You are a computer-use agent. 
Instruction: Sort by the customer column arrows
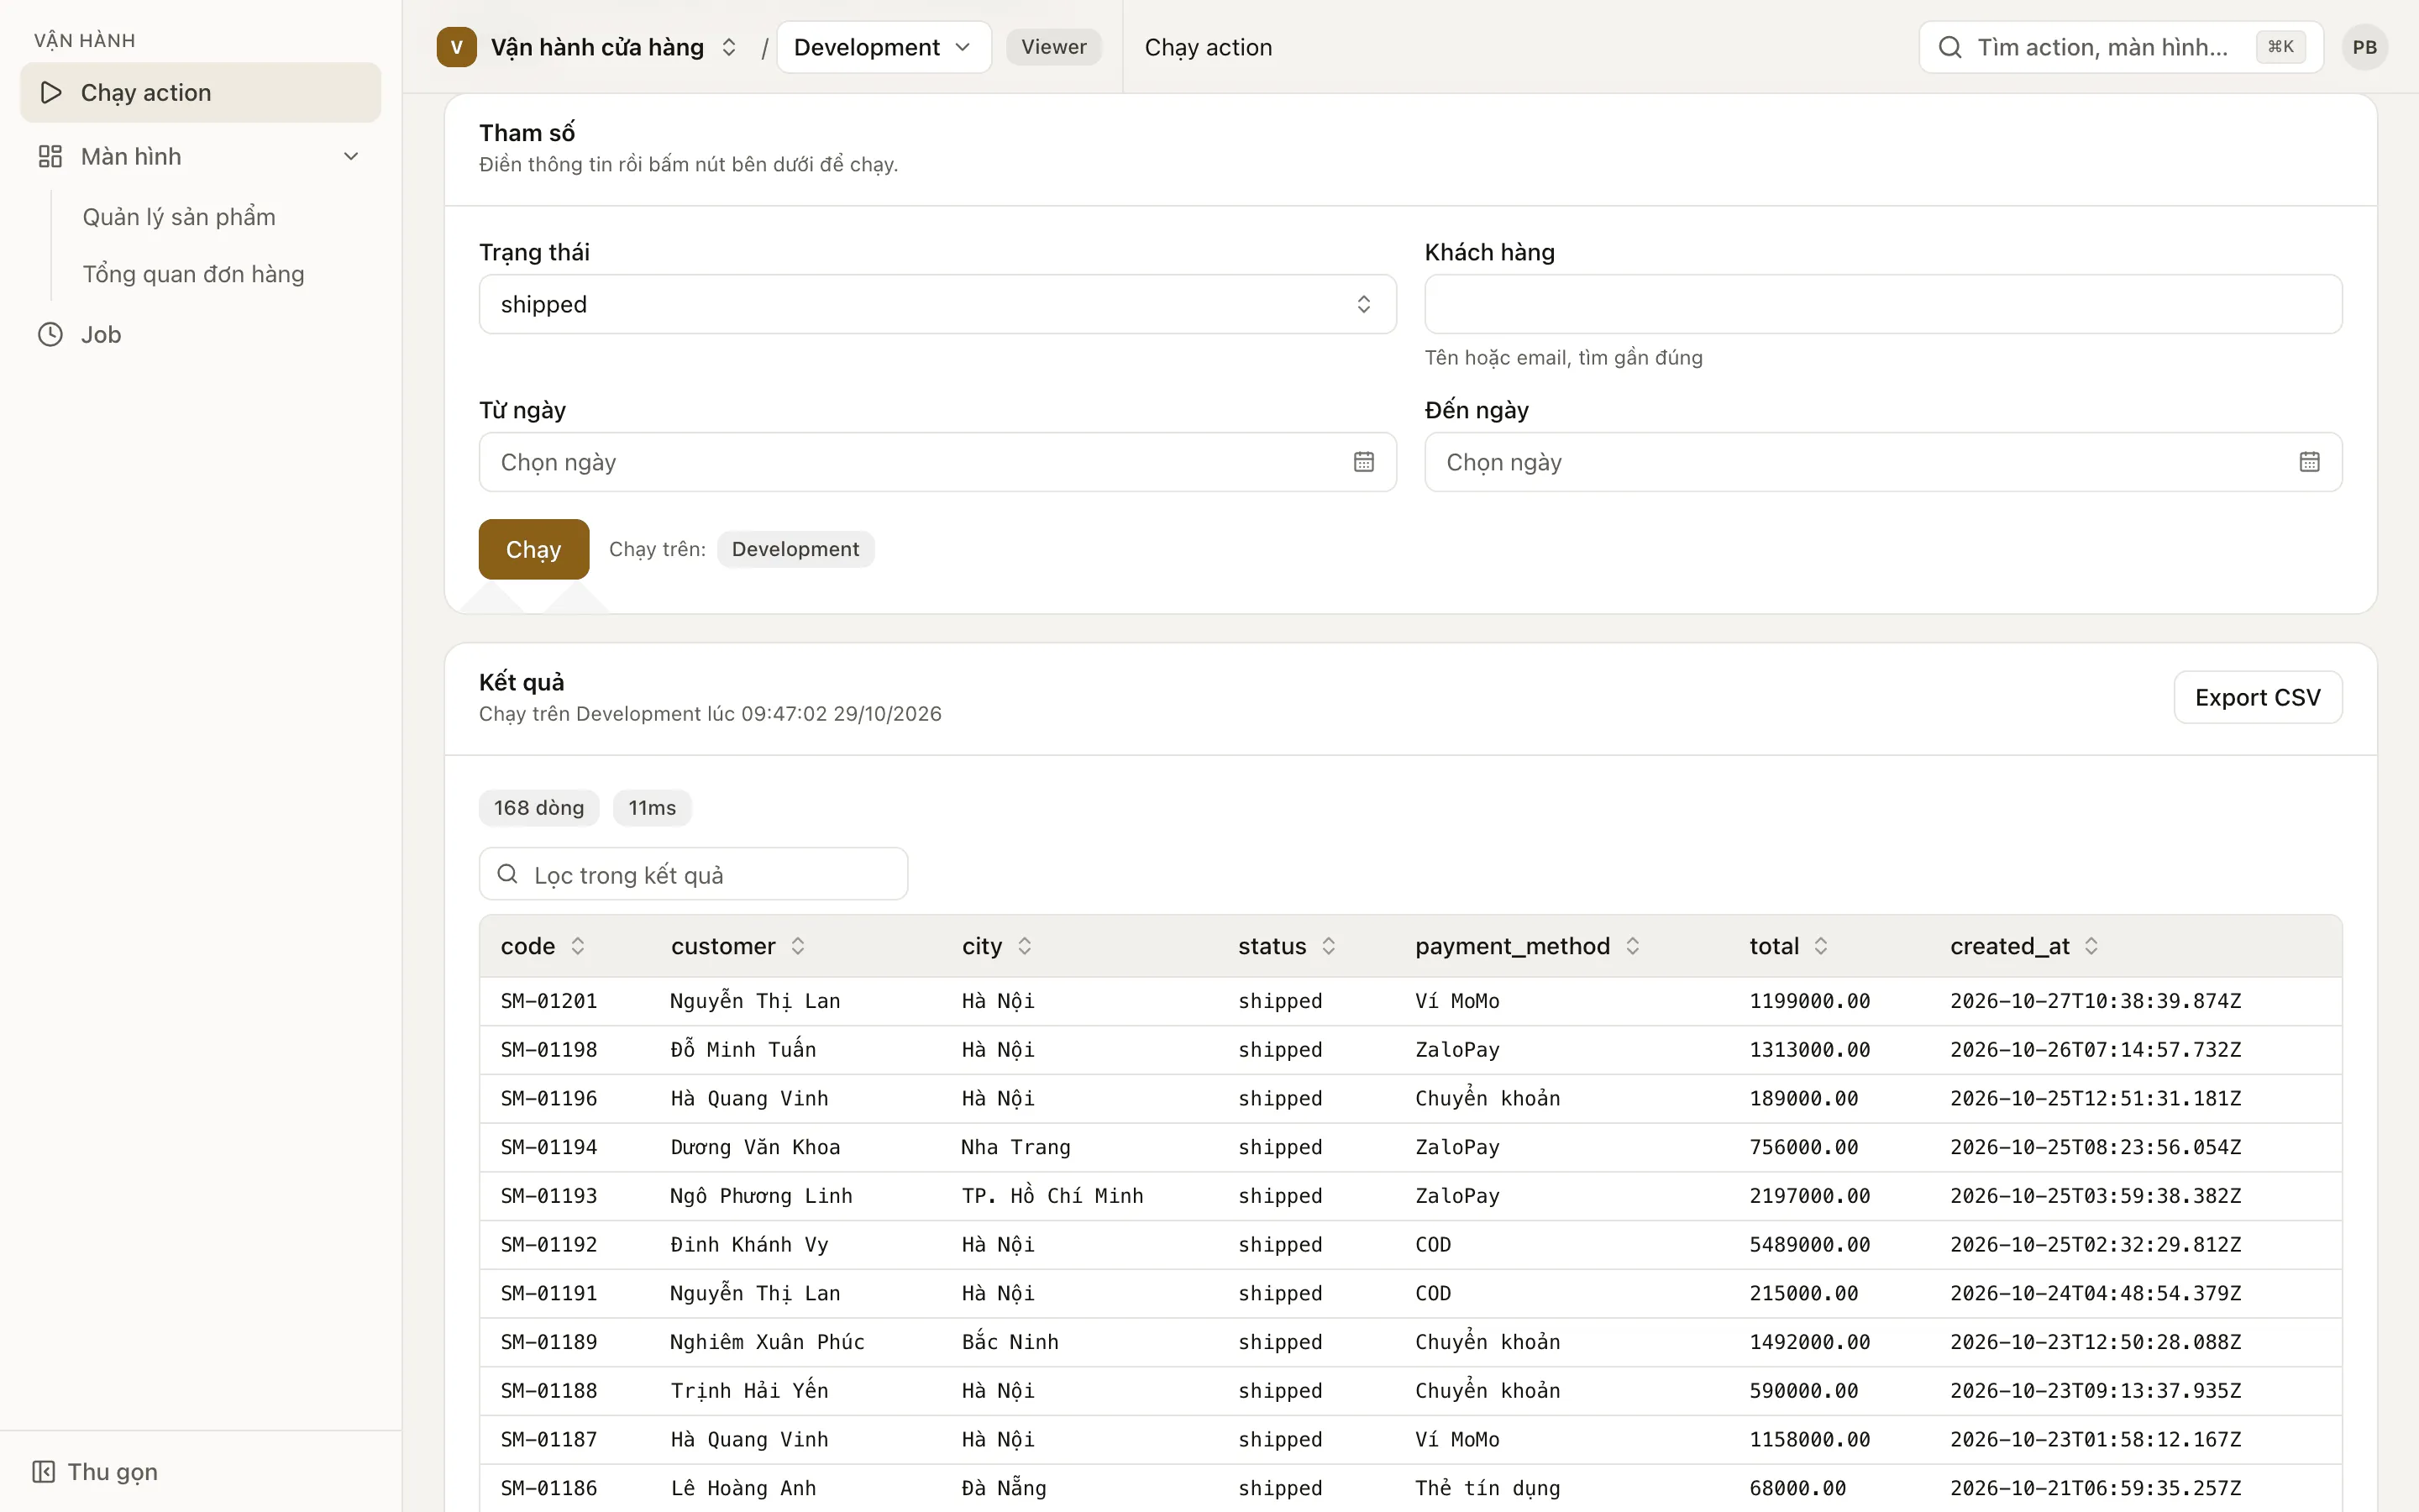point(798,946)
